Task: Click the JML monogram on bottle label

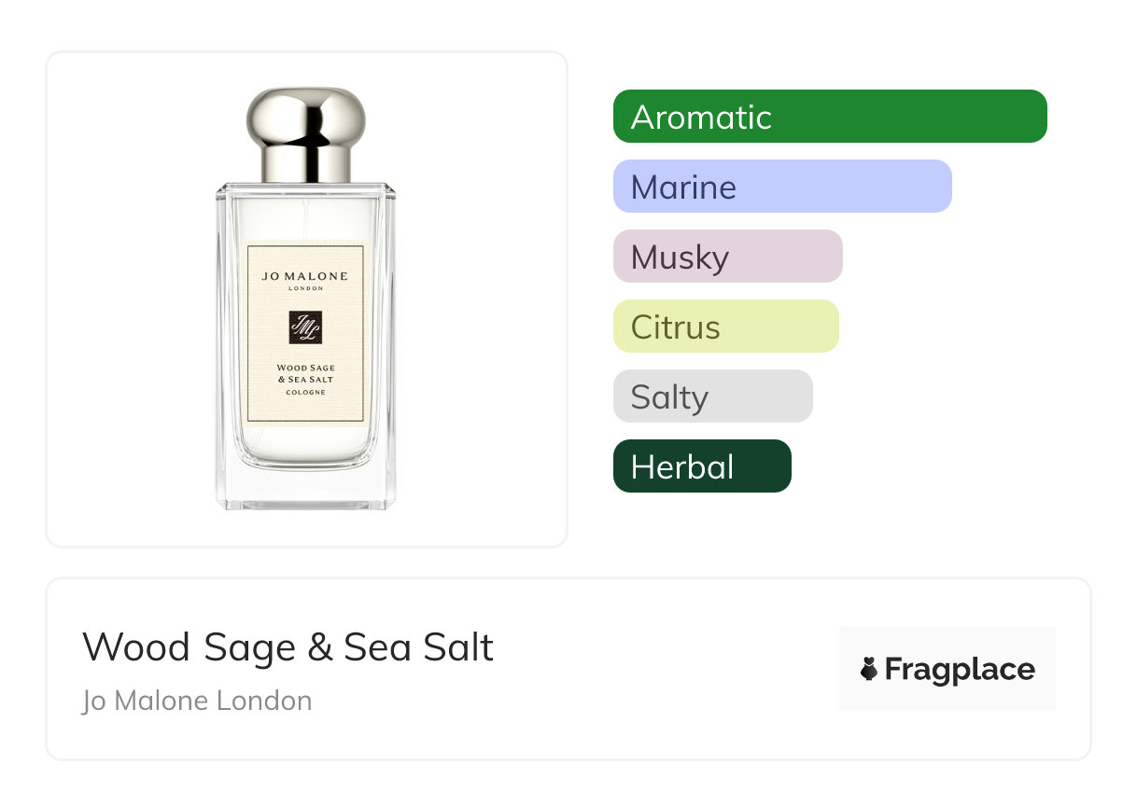Action: point(305,327)
